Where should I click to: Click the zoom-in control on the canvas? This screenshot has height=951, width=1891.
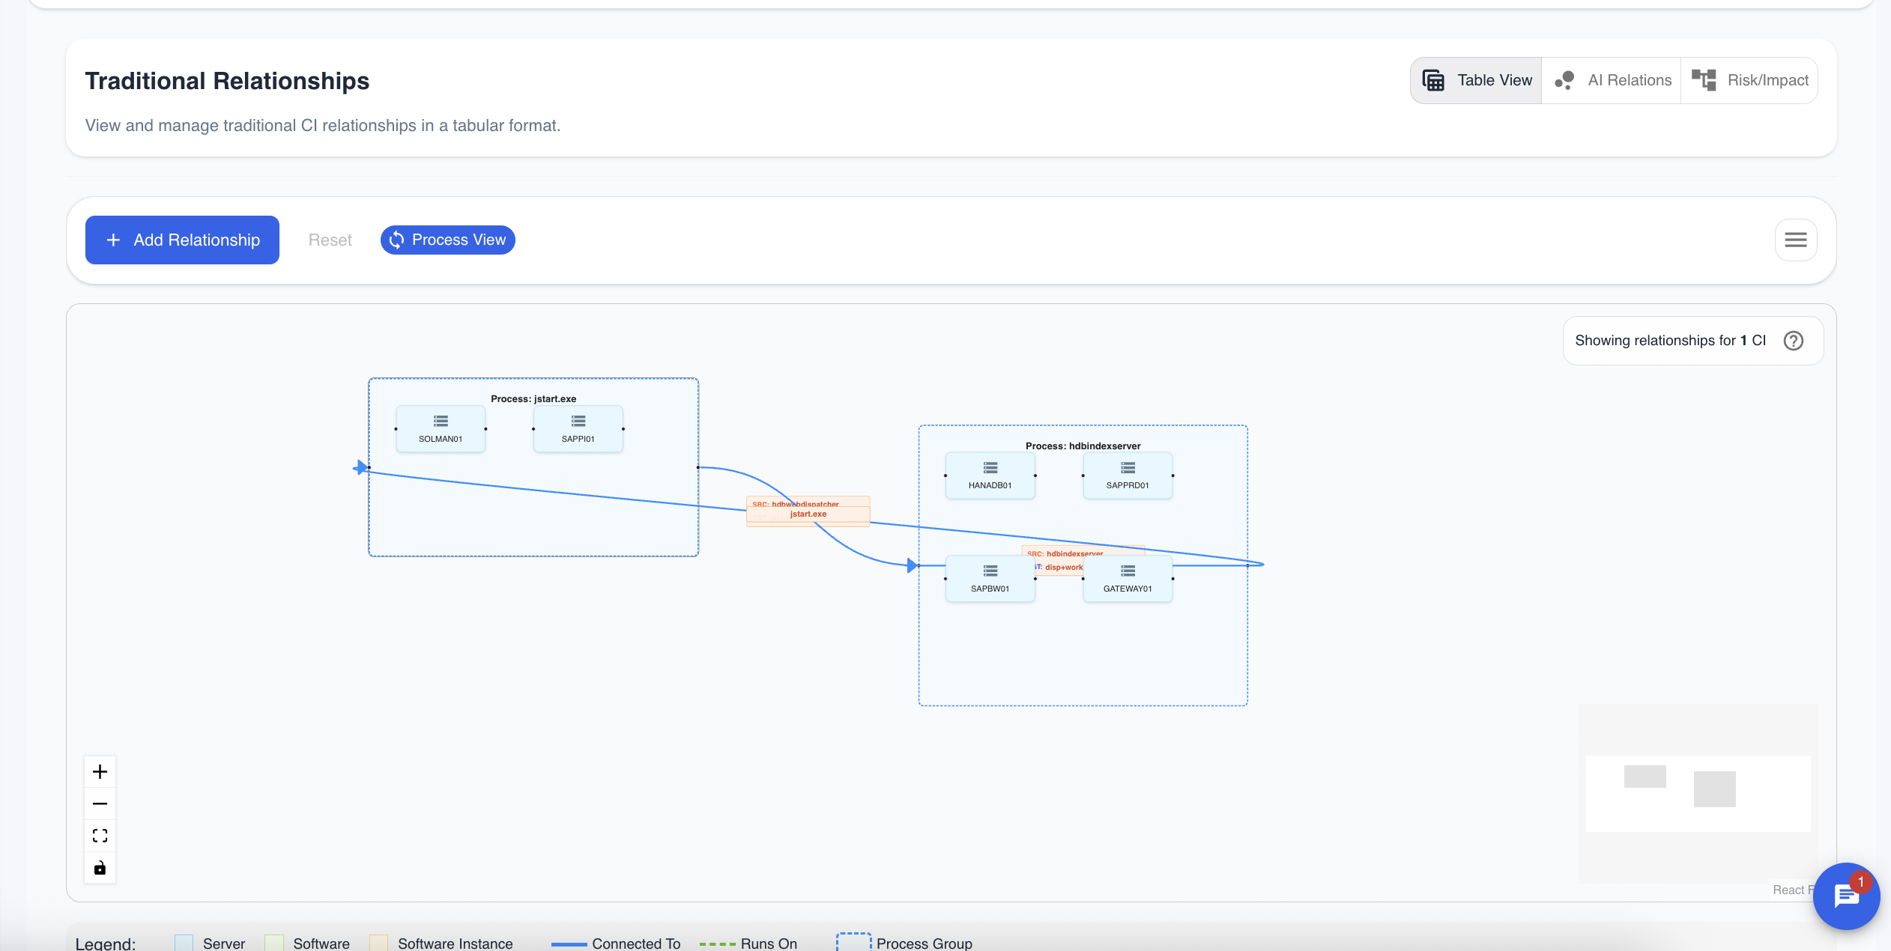[100, 771]
